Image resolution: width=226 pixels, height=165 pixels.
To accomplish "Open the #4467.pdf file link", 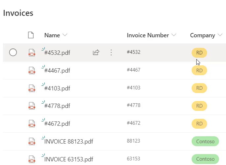I will [x=57, y=71].
